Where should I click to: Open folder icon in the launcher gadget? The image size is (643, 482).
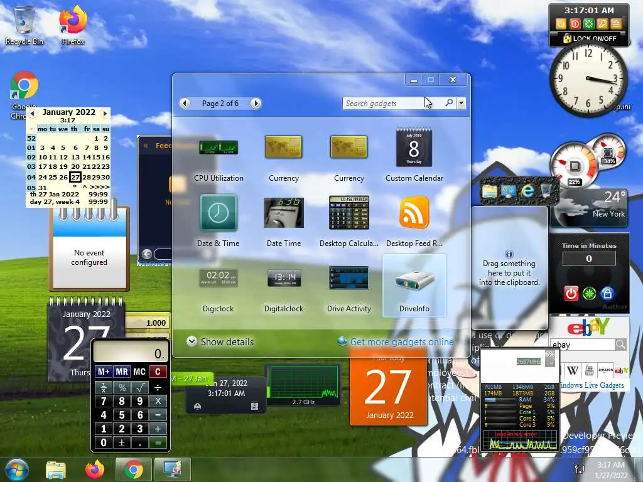490,191
